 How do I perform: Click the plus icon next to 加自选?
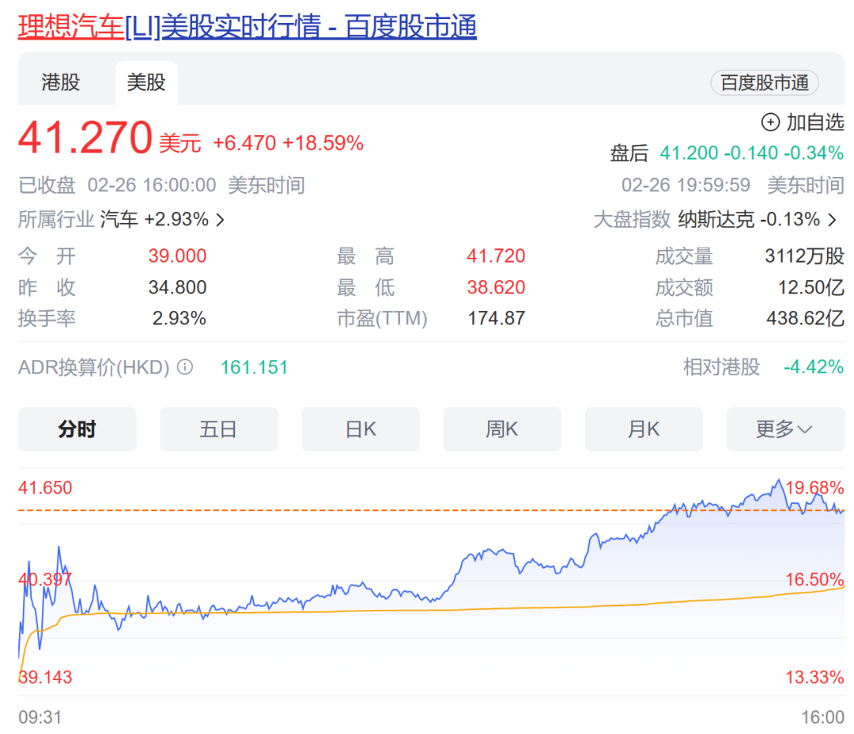[x=770, y=122]
